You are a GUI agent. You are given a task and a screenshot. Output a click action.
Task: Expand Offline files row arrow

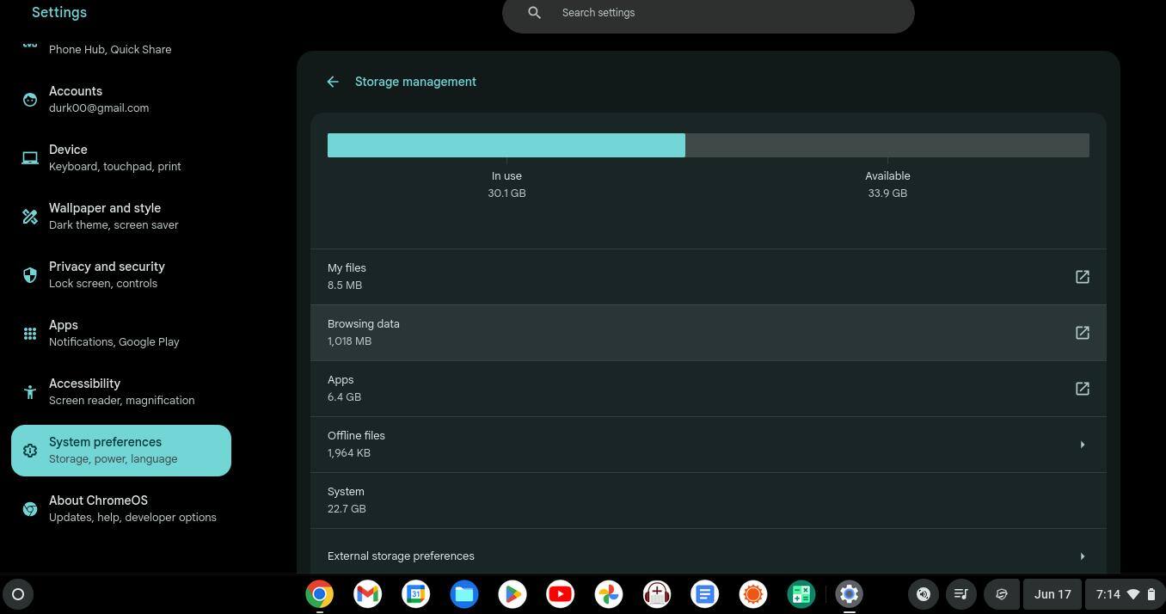click(x=1082, y=445)
